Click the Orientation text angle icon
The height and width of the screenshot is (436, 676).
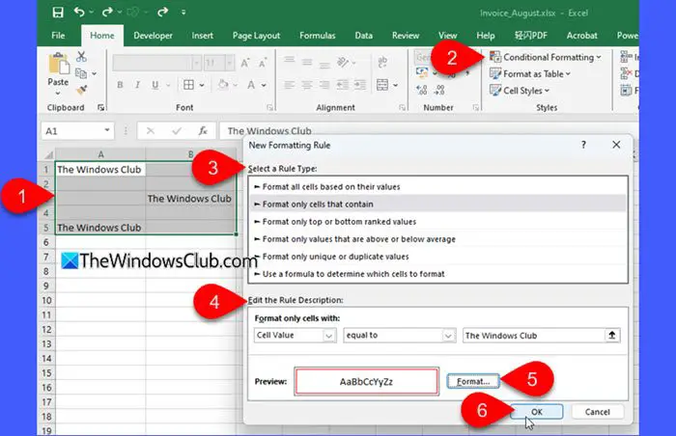coord(343,63)
